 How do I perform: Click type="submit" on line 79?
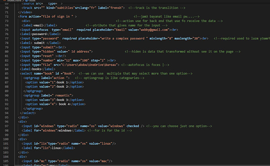44,47
